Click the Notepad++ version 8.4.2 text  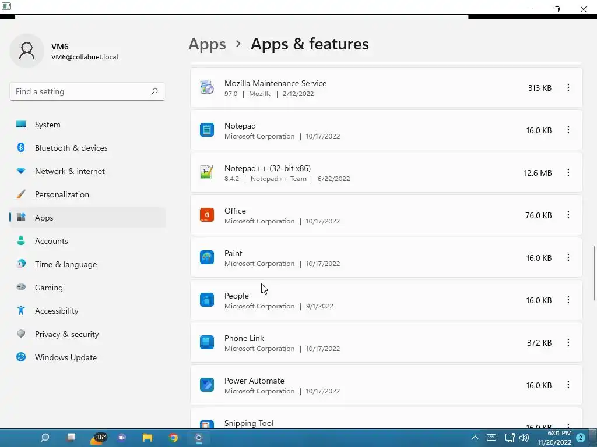(232, 179)
